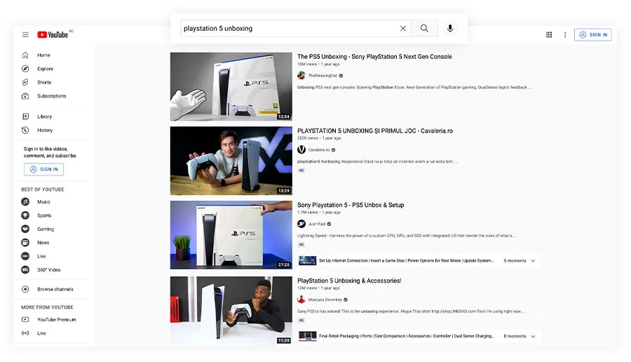Click the Best of YouTube Live icon

coord(25,256)
